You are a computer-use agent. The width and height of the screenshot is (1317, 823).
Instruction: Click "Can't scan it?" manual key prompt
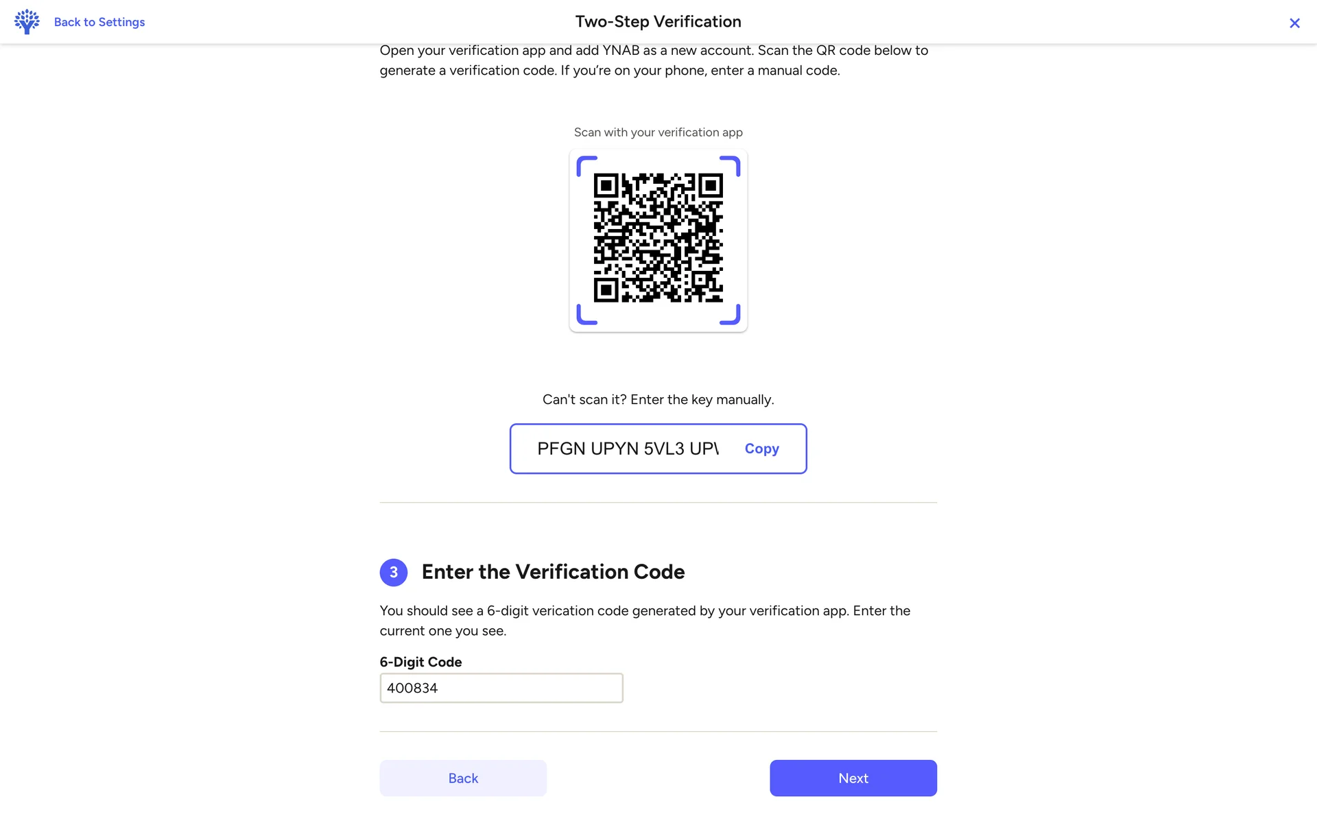point(658,400)
